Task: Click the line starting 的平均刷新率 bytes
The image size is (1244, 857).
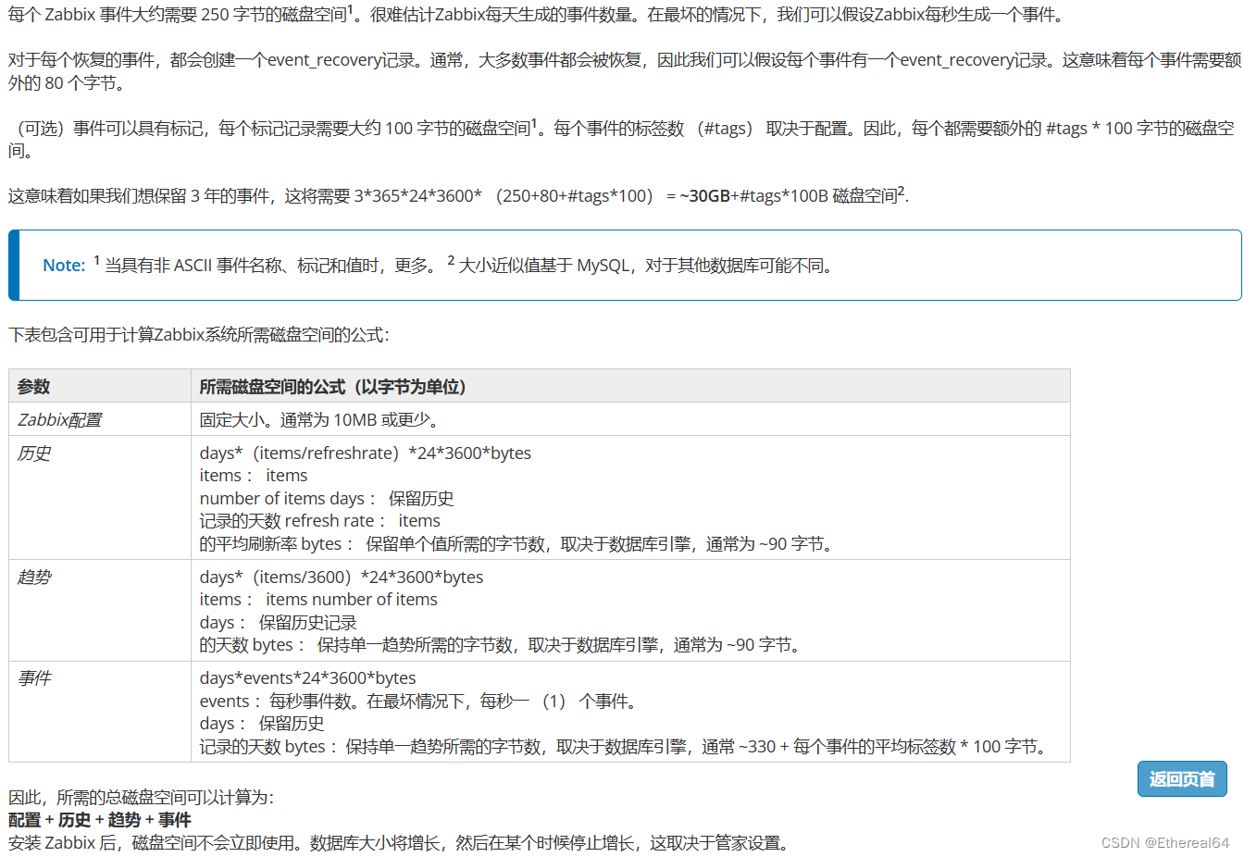Action: [x=518, y=543]
